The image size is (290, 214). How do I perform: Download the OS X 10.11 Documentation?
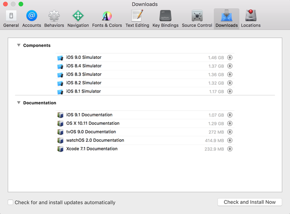click(230, 123)
